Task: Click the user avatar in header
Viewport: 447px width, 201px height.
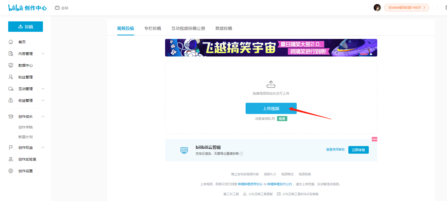Action: pos(377,8)
